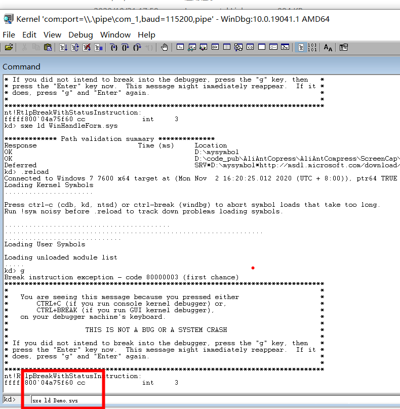Open the File menu
Viewport: 400px width, 409px height.
coord(9,34)
